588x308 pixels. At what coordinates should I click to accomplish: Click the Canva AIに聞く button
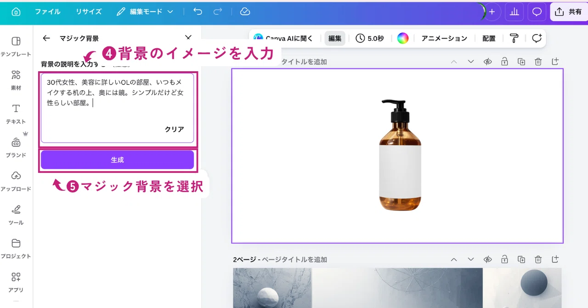point(283,39)
